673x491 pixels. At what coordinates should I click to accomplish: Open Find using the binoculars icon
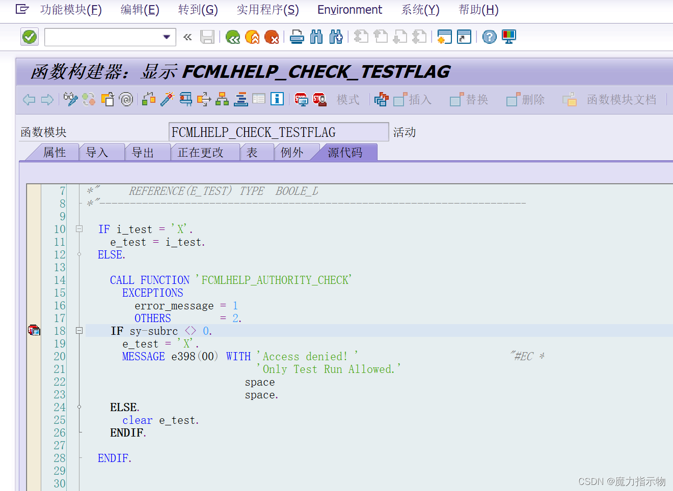(316, 37)
